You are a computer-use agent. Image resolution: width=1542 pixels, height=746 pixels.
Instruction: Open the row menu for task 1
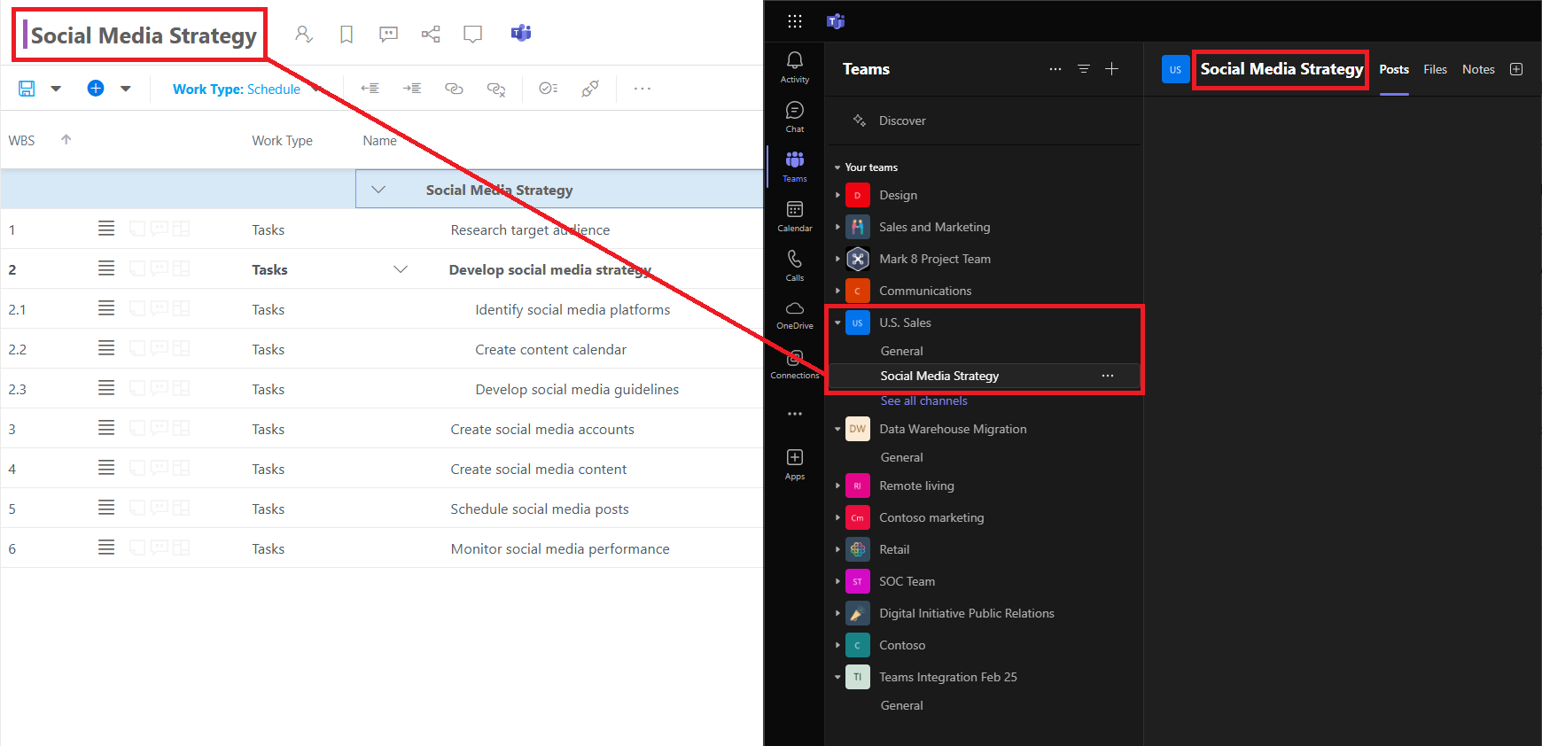point(106,229)
